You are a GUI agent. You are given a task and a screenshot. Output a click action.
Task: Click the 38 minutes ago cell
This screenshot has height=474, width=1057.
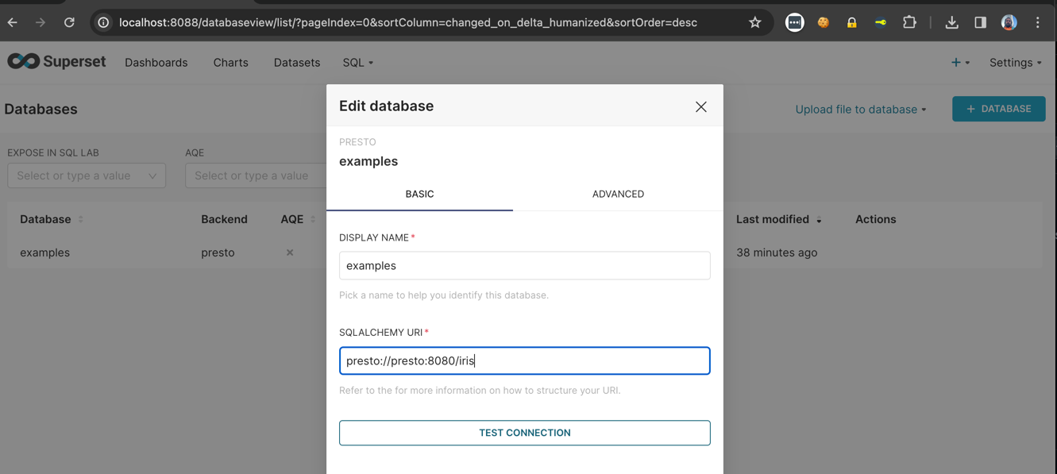[777, 252]
